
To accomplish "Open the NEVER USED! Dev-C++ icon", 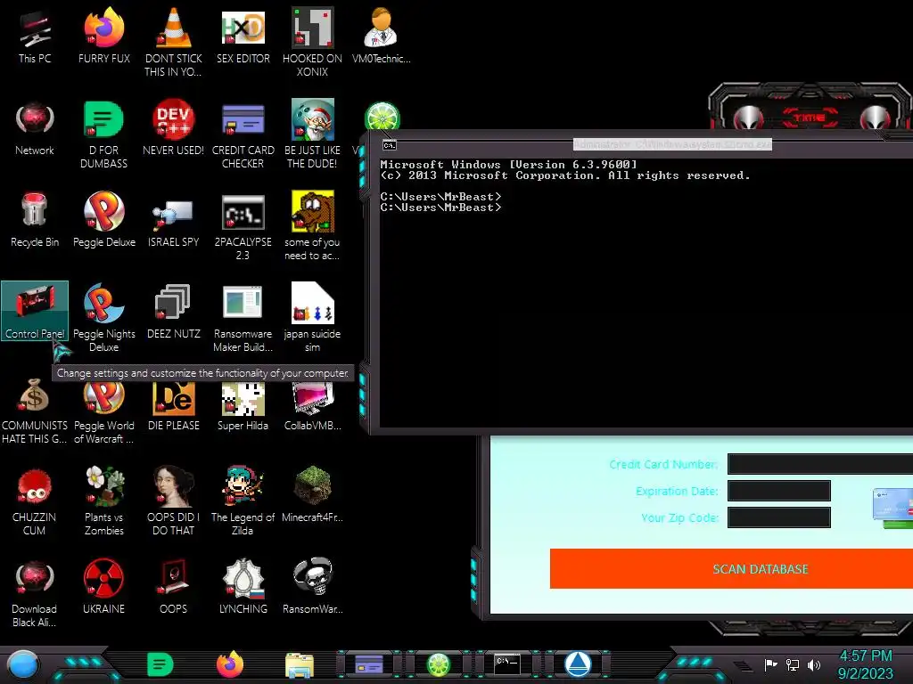I will [173, 128].
